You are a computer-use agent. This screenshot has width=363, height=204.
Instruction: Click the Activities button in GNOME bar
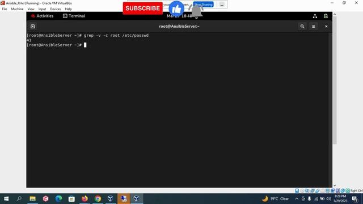pos(42,16)
